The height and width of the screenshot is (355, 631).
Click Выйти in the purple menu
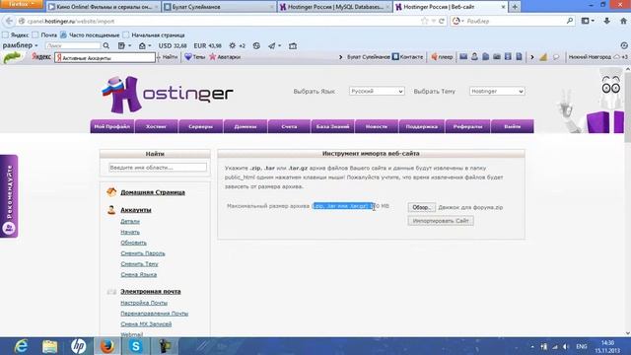tap(513, 126)
